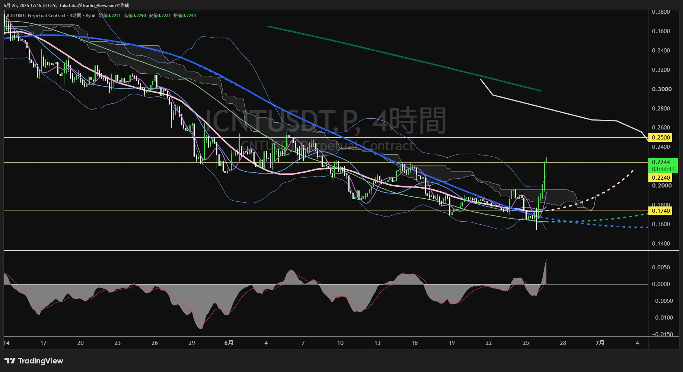This screenshot has height=372, width=683.
Task: Click the 0.3400 price axis label
Action: click(661, 51)
